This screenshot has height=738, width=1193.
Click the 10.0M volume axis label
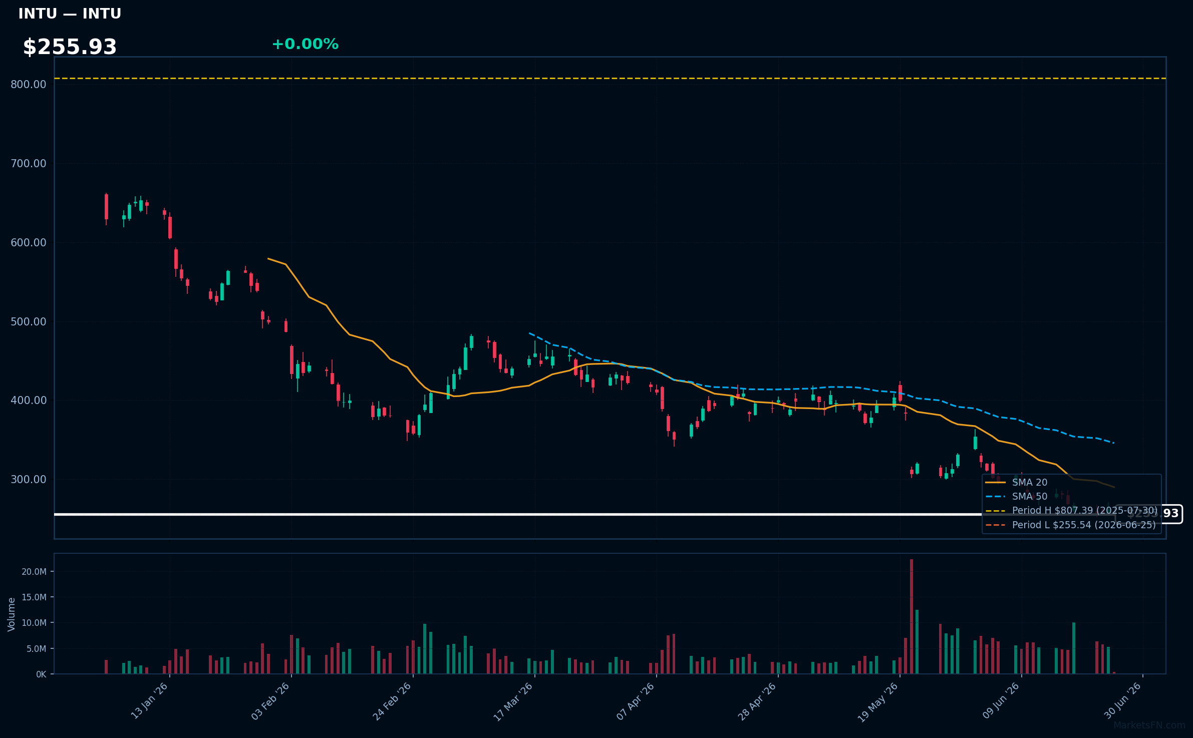(34, 623)
